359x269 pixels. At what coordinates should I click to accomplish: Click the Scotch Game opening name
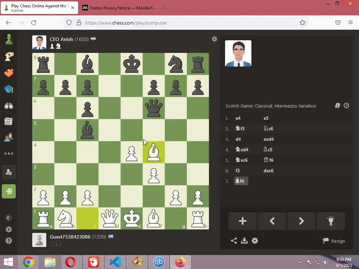pos(271,106)
